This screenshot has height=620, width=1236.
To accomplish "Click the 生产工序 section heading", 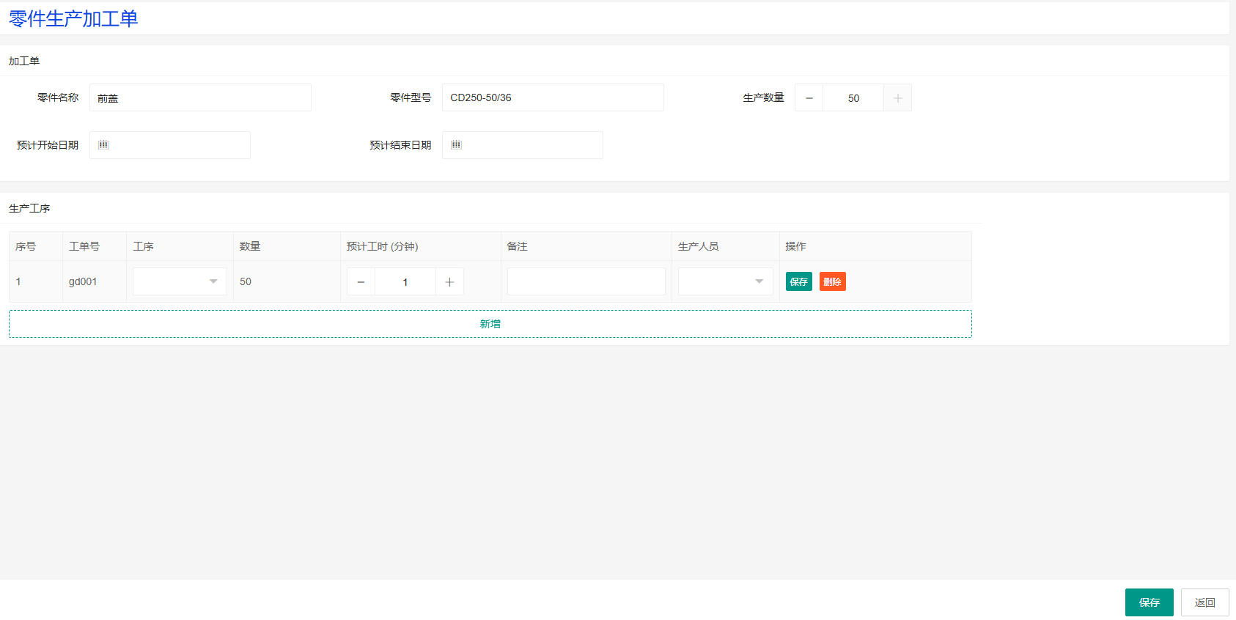I will tap(29, 208).
